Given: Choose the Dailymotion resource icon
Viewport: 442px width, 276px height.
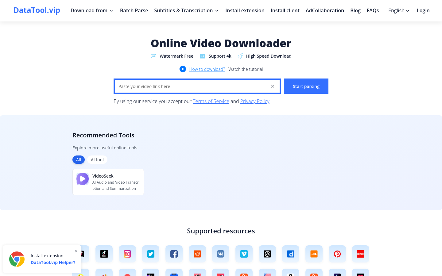Looking at the screenshot, I should click(x=291, y=254).
